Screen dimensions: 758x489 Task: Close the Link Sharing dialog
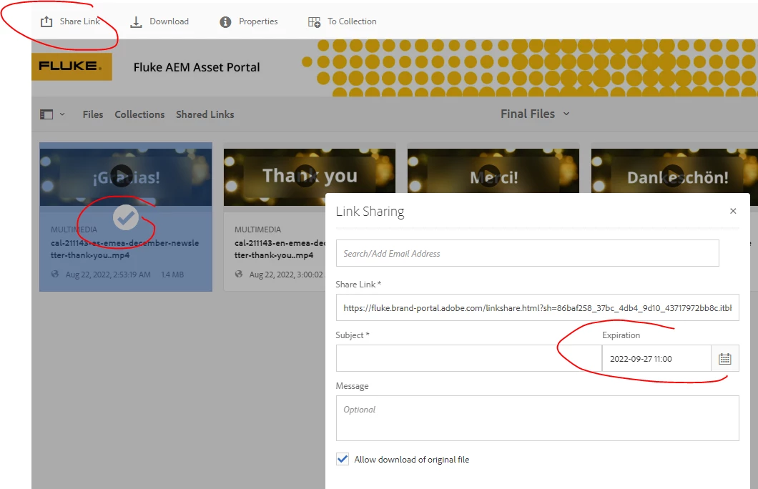[733, 211]
